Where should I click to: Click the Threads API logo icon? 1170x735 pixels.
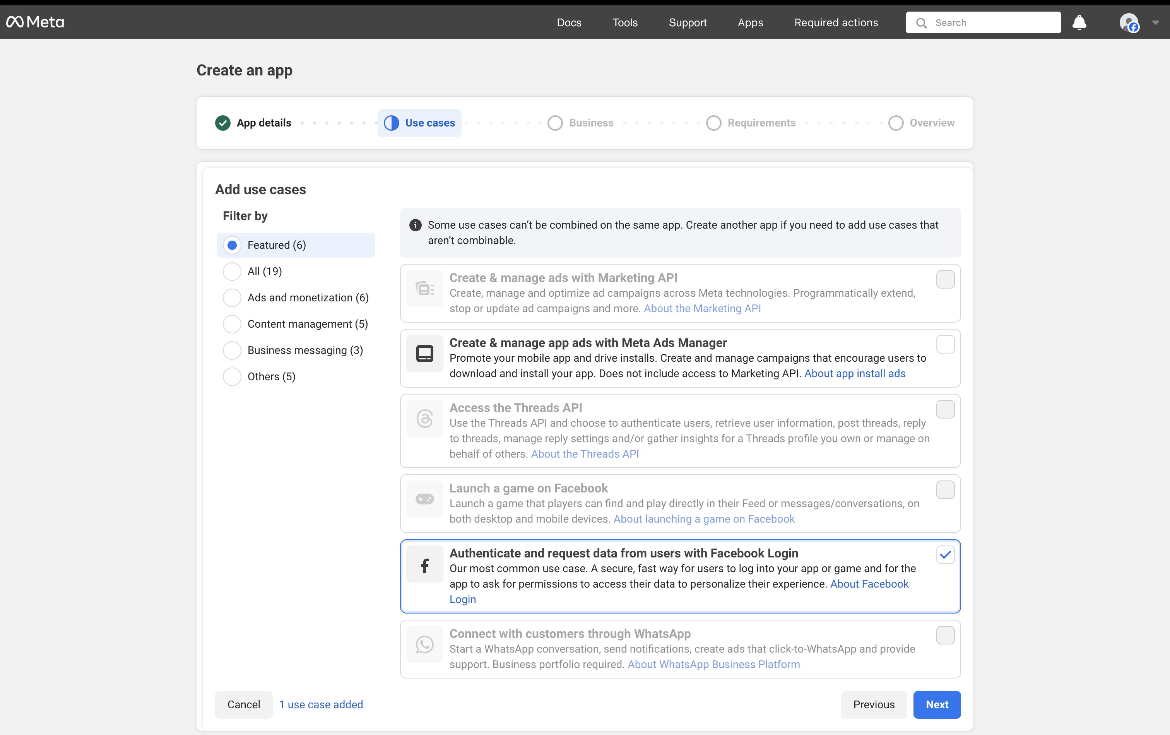point(424,419)
